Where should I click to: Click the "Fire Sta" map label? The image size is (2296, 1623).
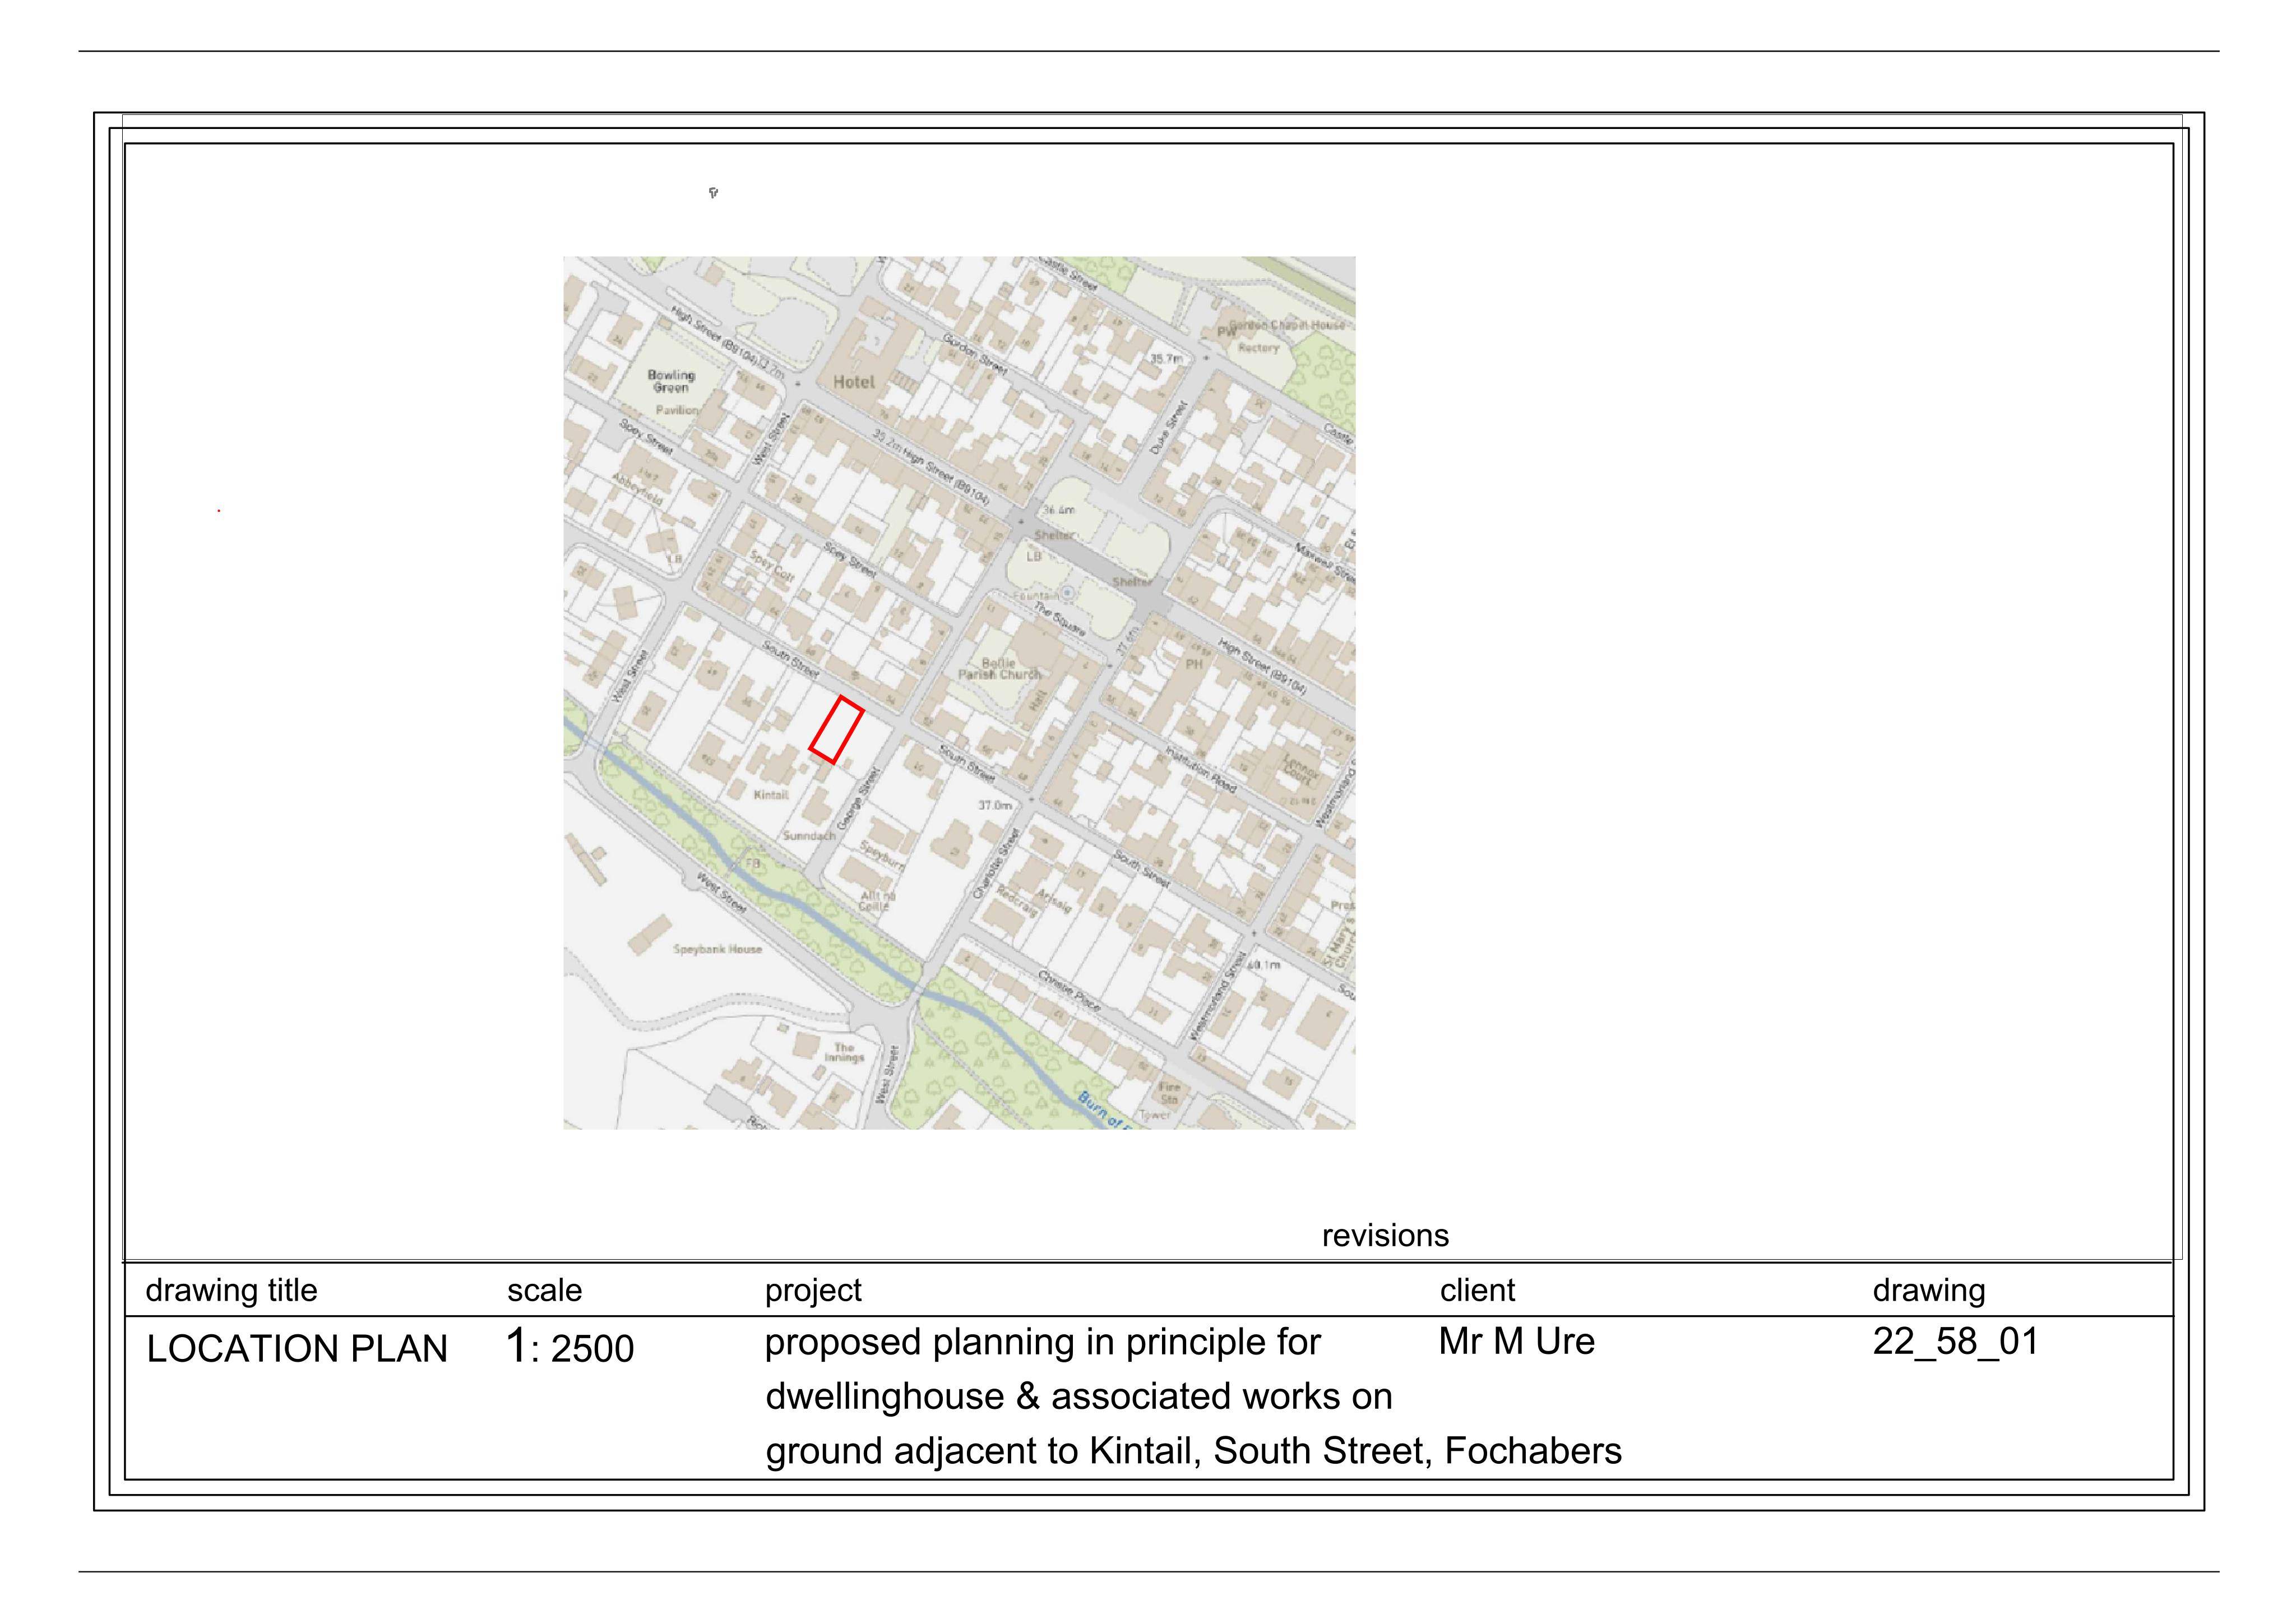[x=1169, y=1093]
